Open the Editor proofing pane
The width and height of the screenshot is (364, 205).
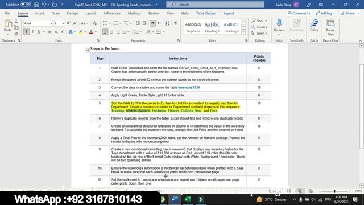314,25
